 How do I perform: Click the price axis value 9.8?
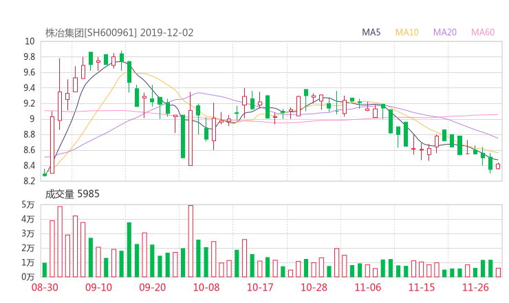click(29, 57)
